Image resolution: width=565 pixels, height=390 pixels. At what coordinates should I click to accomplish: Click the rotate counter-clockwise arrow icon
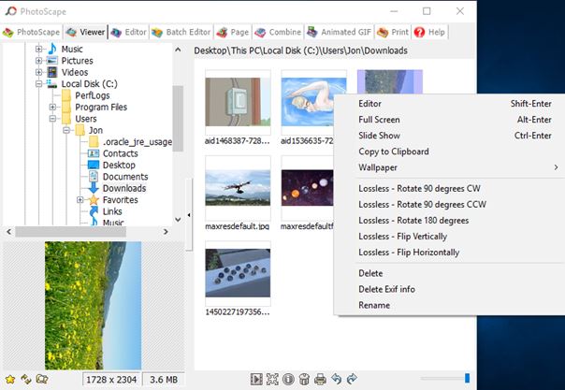[x=336, y=378]
